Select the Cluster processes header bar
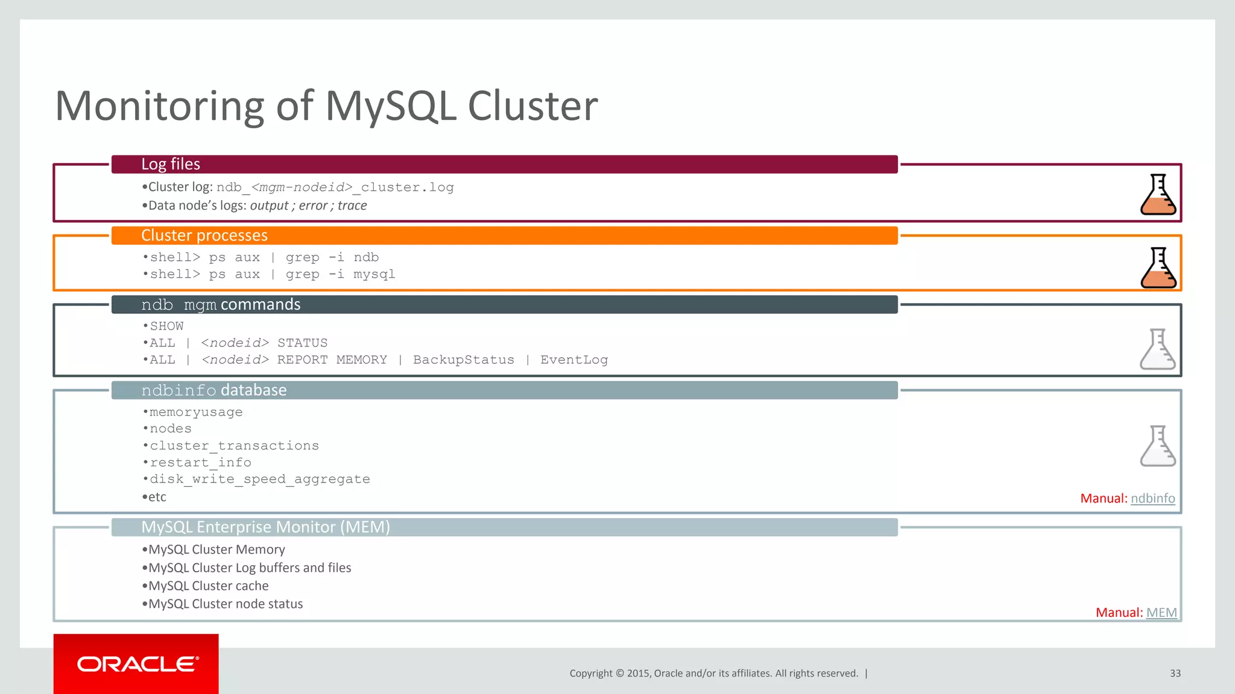 pos(505,235)
